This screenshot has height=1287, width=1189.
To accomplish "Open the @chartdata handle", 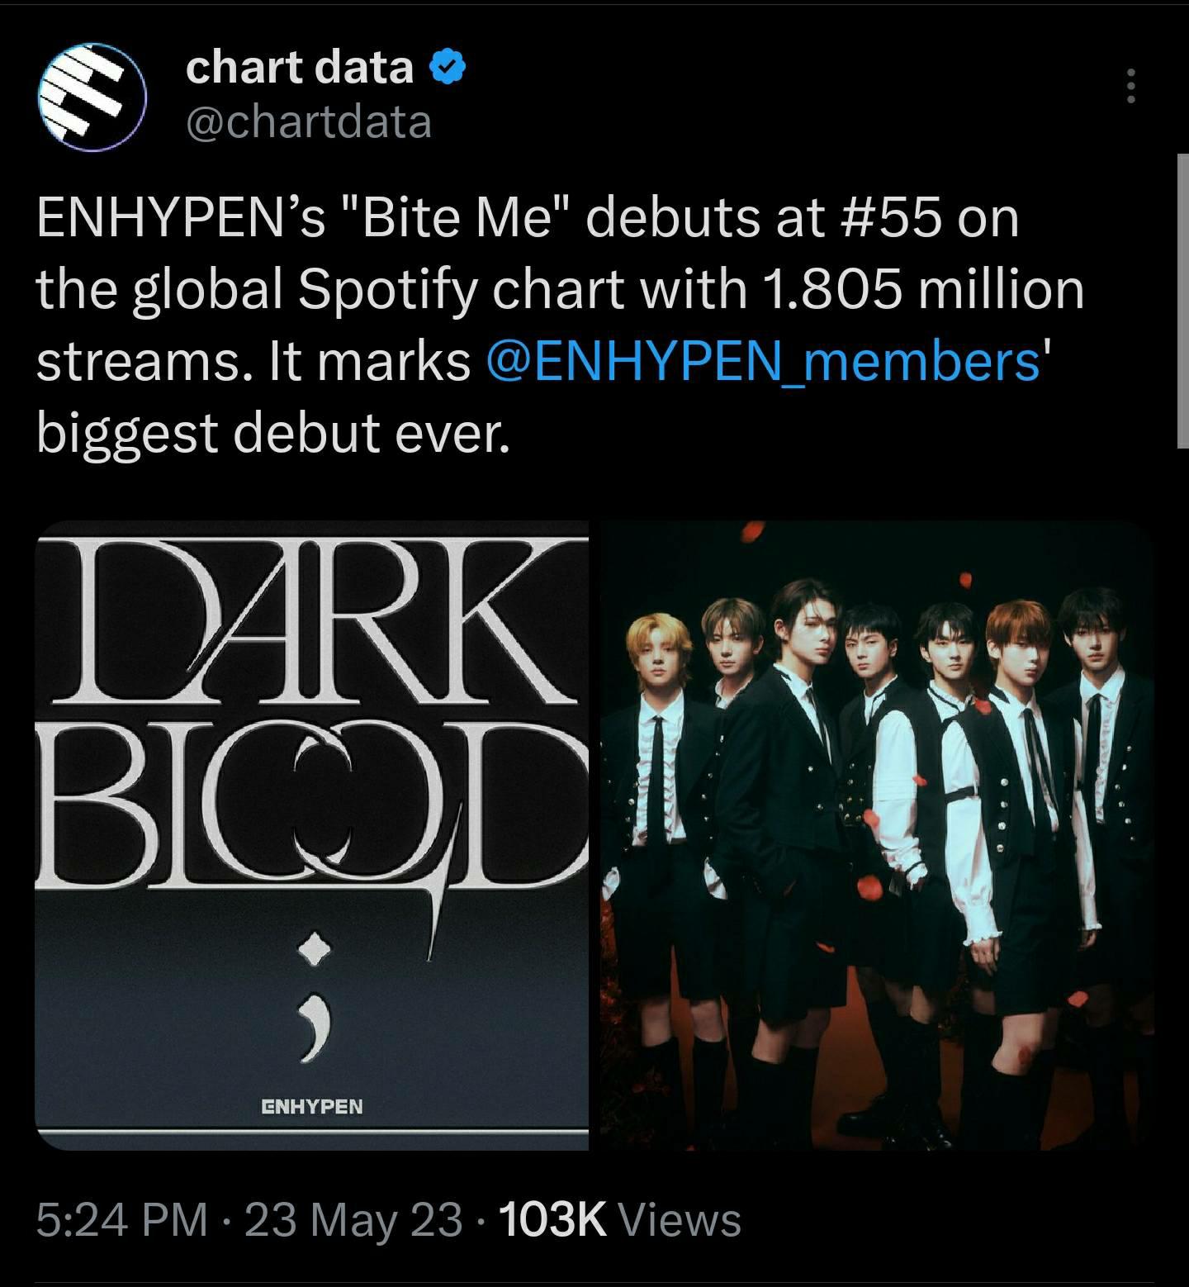I will (309, 121).
